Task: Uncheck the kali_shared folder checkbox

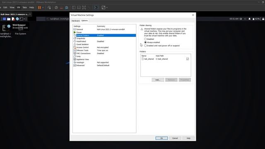Action: click(188, 59)
